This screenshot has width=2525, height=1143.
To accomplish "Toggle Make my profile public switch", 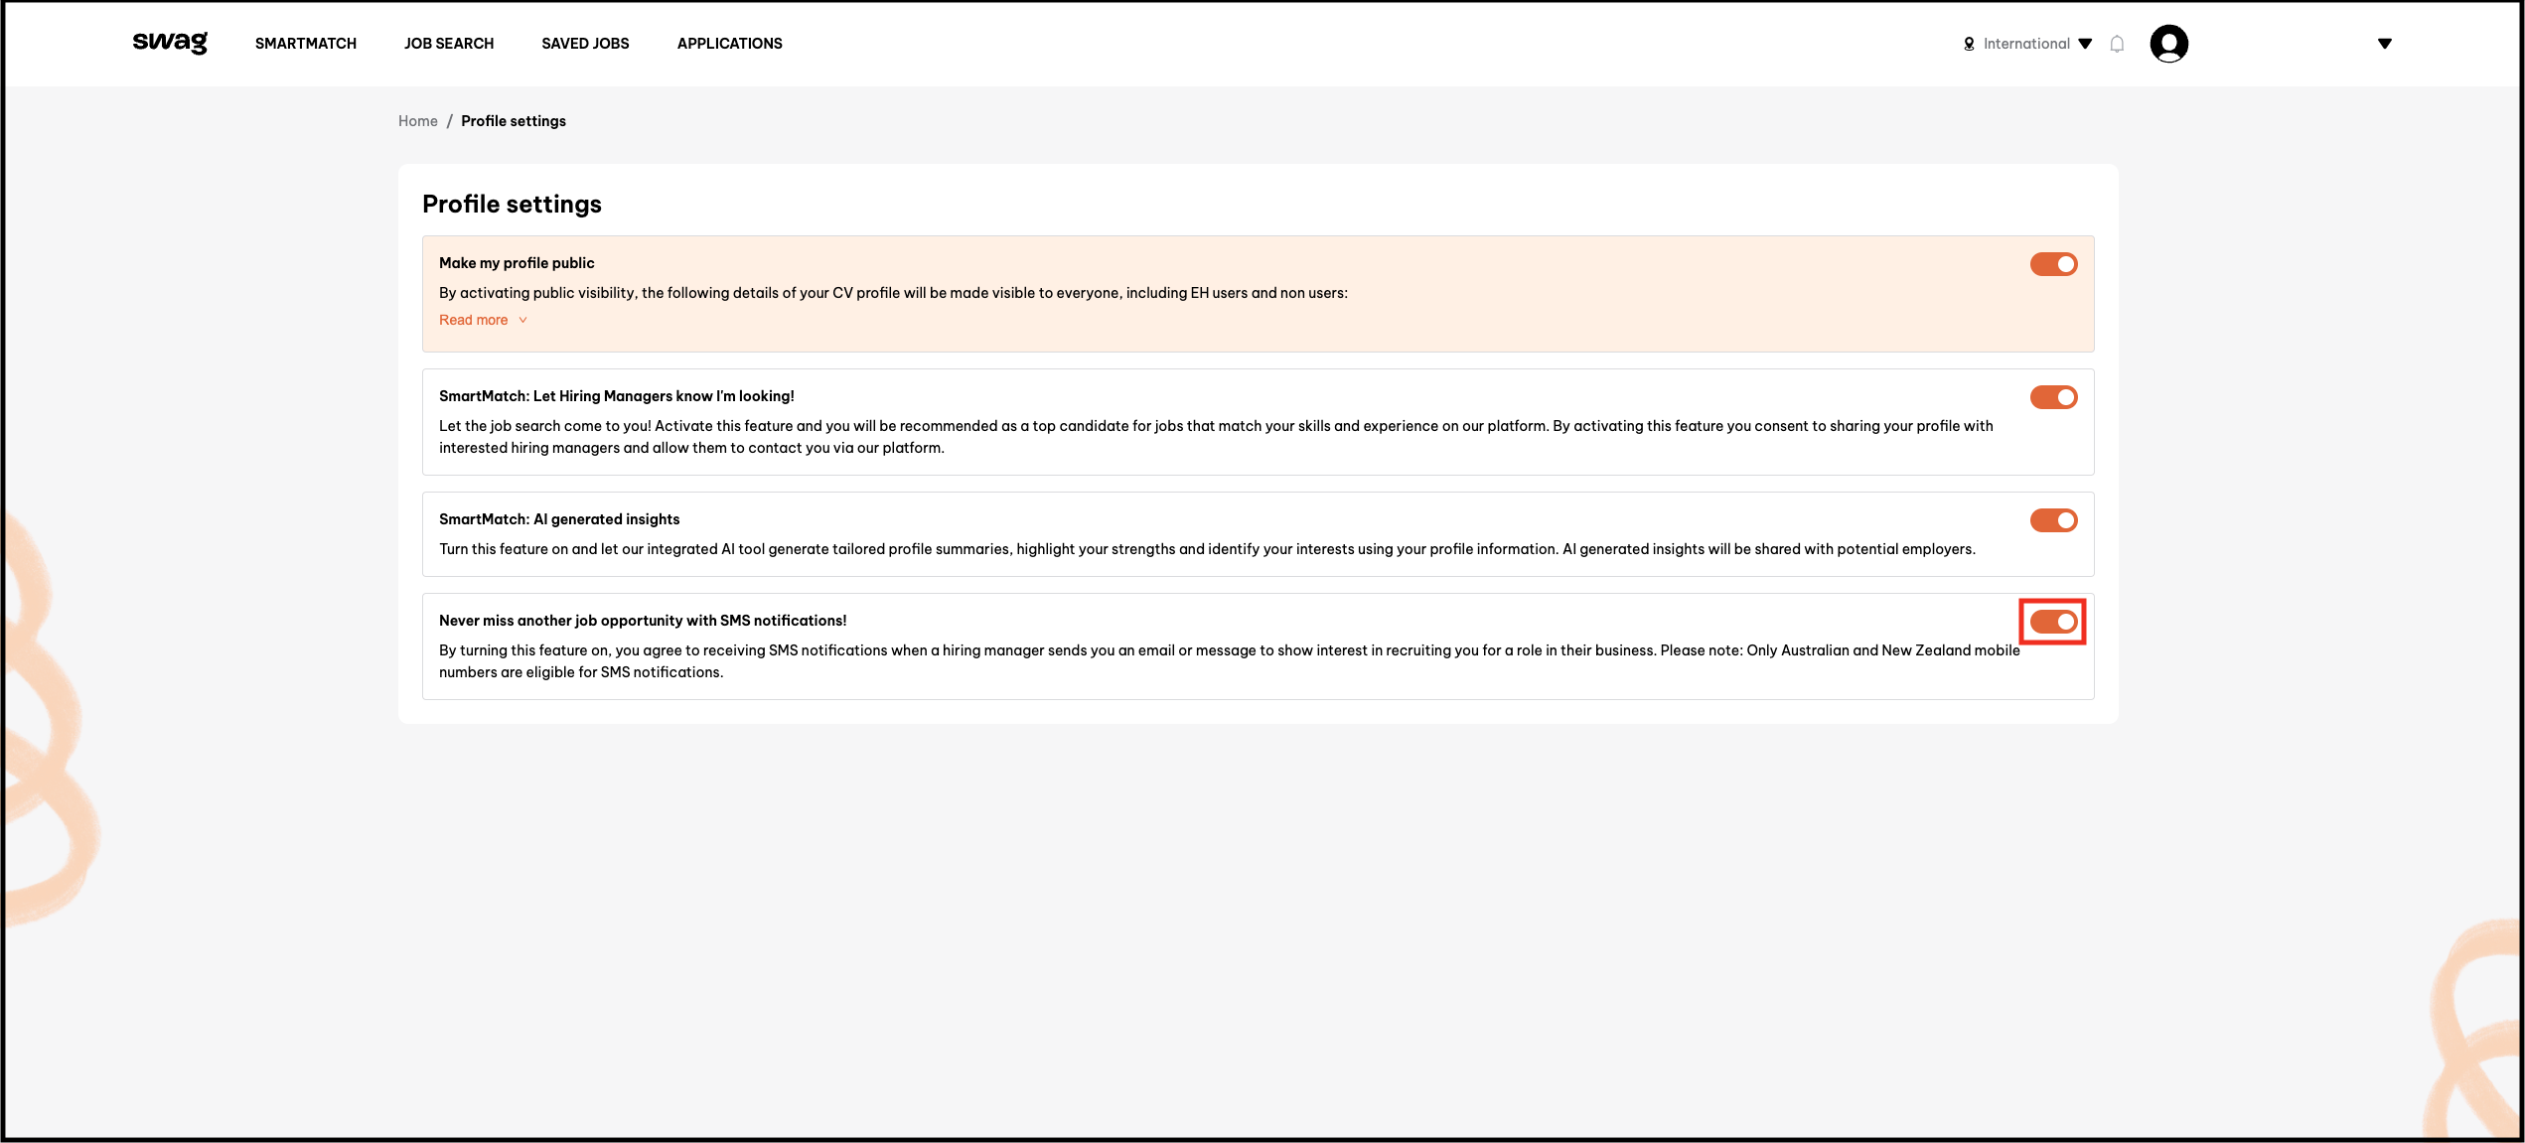I will pyautogui.click(x=2053, y=264).
